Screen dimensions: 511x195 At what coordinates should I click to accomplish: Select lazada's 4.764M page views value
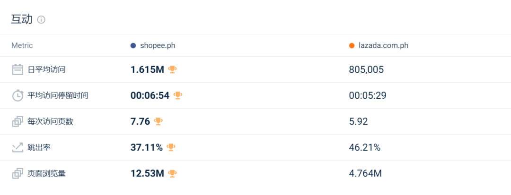365,174
